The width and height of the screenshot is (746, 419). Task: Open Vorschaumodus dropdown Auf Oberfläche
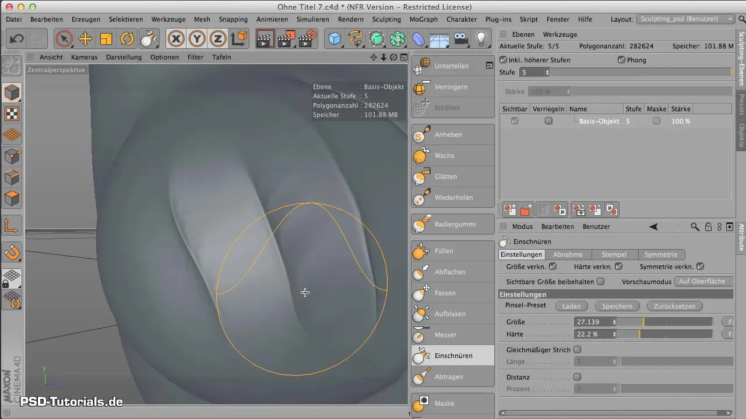point(703,281)
